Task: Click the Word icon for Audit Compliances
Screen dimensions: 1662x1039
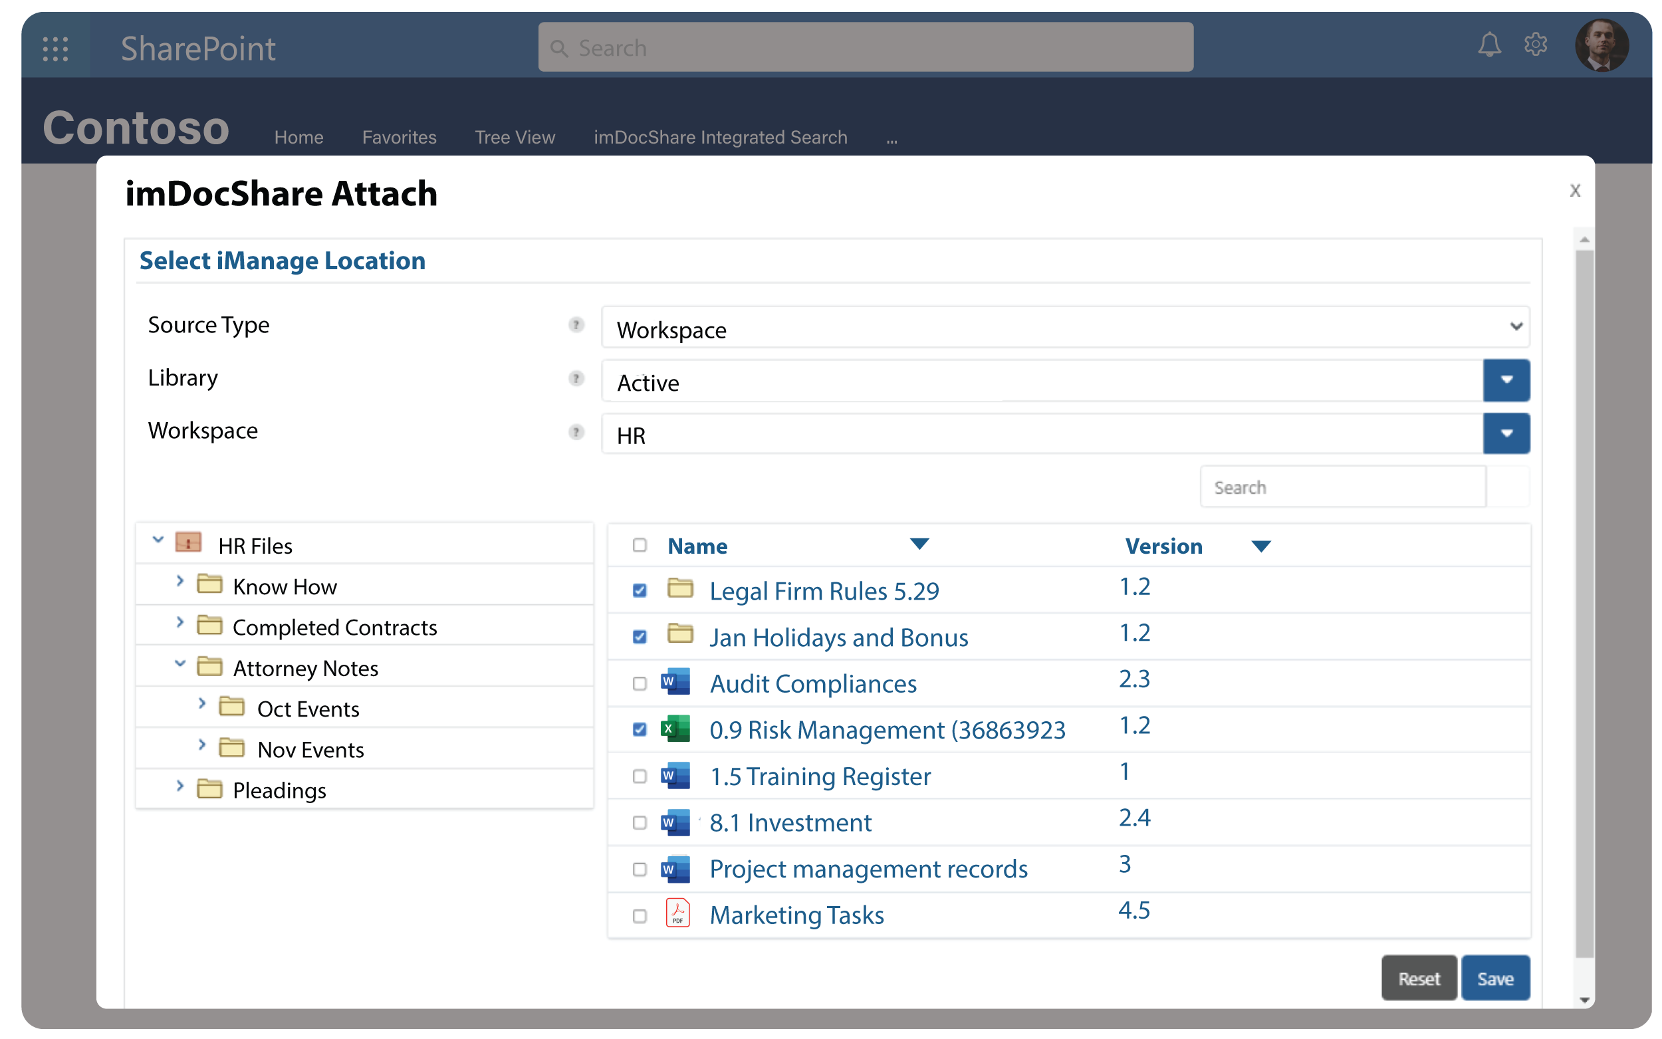Action: pyautogui.click(x=675, y=681)
